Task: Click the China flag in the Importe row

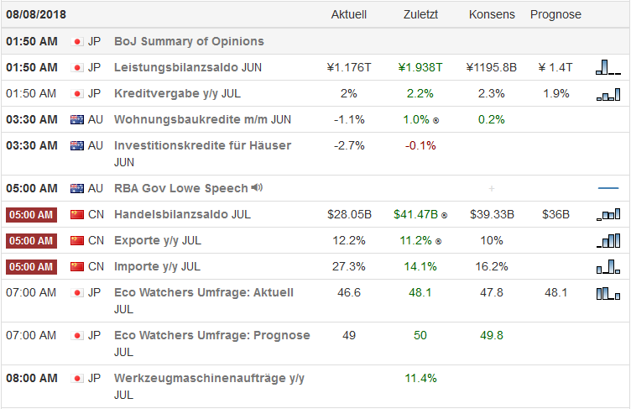Action: [78, 267]
